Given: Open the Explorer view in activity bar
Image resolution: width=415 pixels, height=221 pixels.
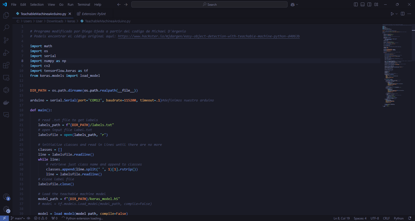Looking at the screenshot, I should (x=6, y=15).
